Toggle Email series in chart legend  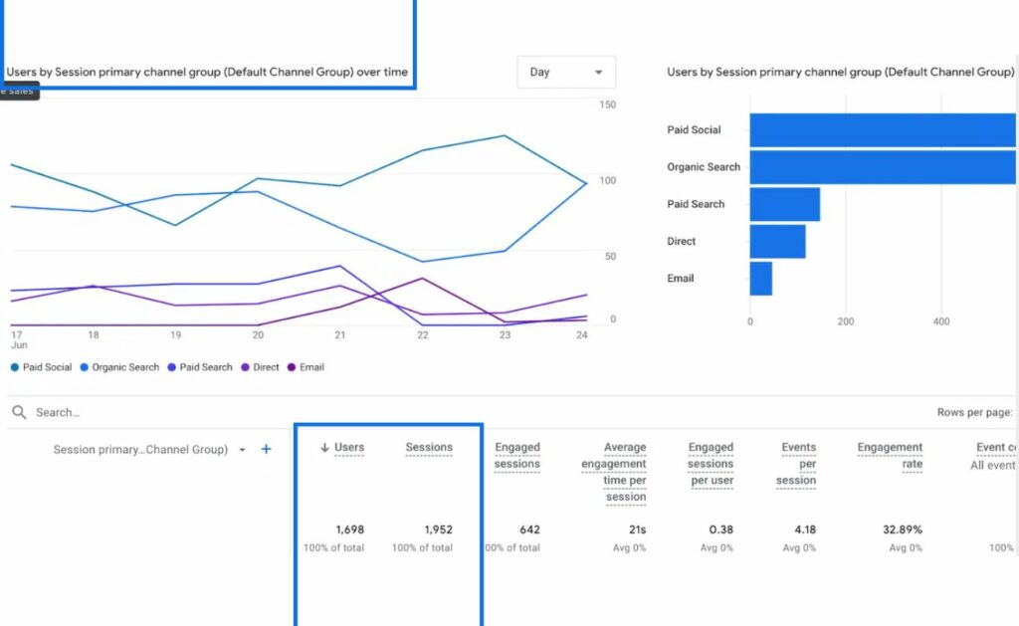(306, 367)
